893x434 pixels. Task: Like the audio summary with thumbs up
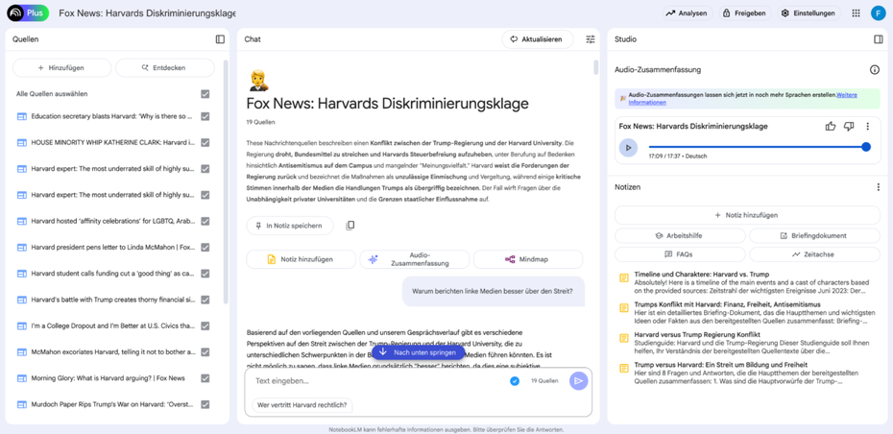831,126
